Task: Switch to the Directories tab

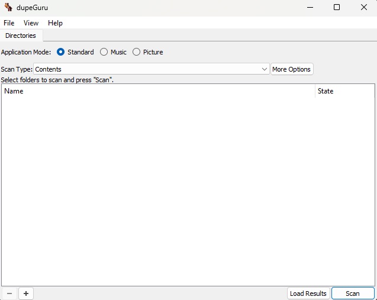Action: pyautogui.click(x=21, y=36)
